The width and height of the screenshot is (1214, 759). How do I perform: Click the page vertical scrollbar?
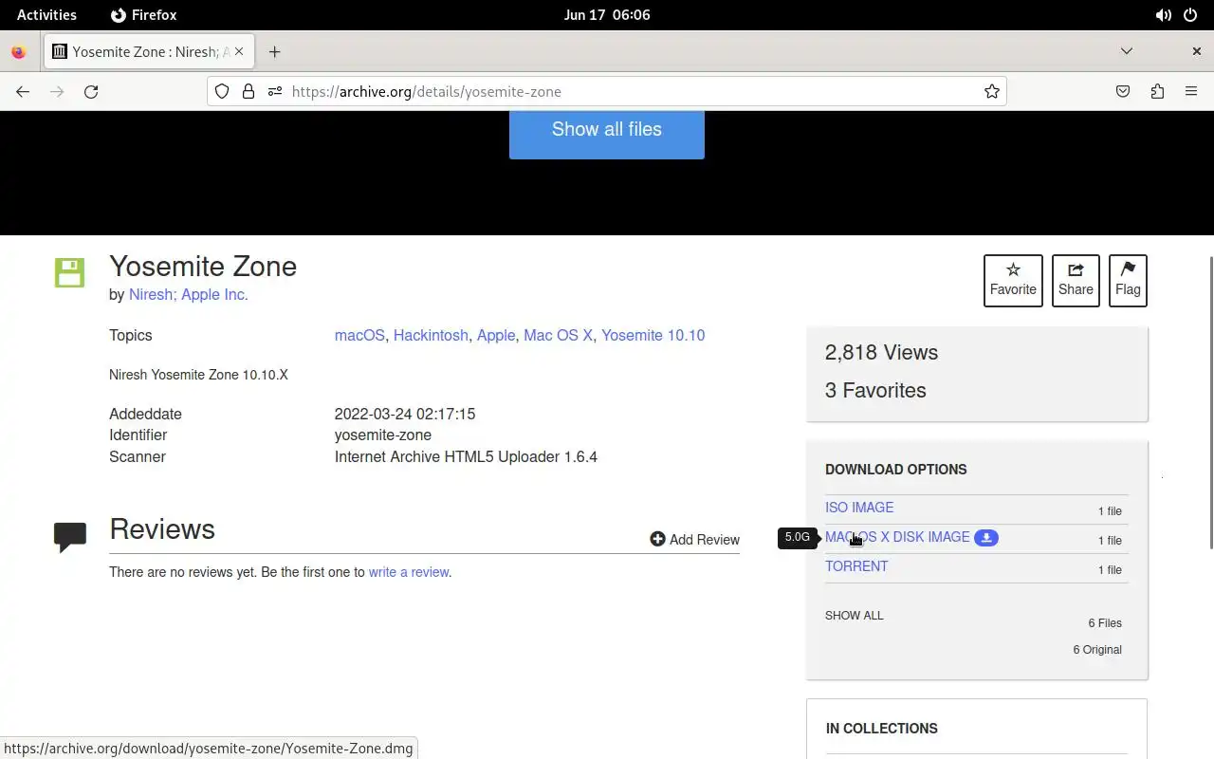pos(1210,402)
